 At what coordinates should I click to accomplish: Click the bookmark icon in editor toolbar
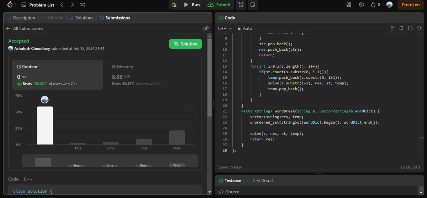401,28
